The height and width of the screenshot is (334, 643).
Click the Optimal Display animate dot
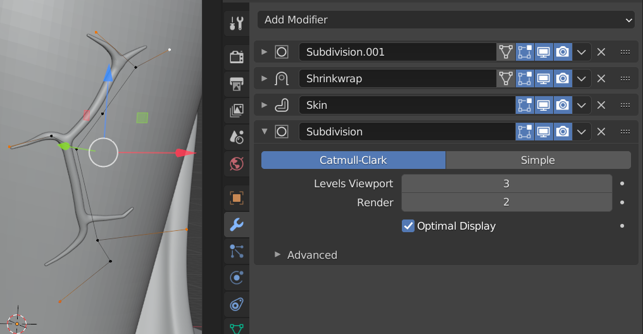[622, 226]
